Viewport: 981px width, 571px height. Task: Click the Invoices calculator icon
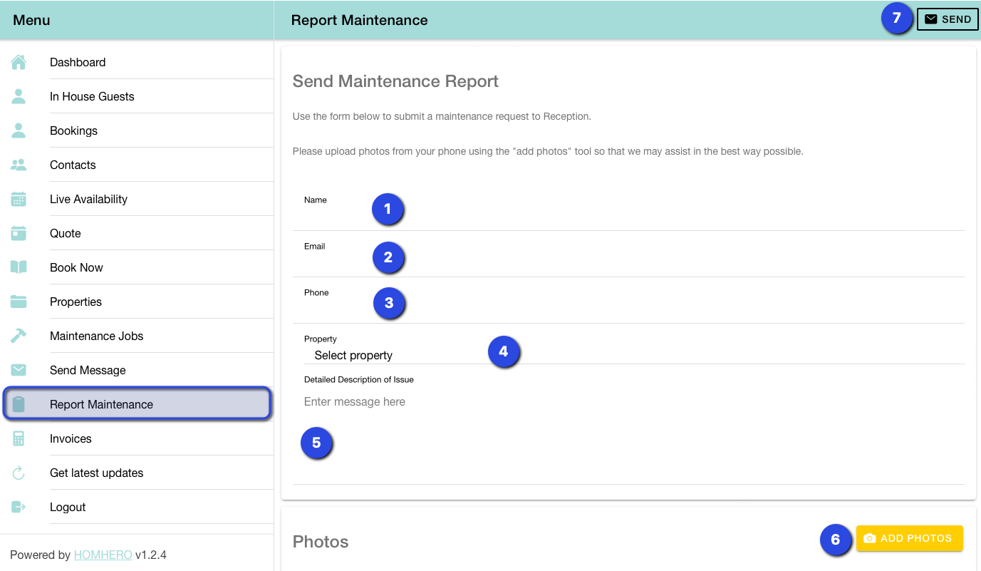coord(19,438)
